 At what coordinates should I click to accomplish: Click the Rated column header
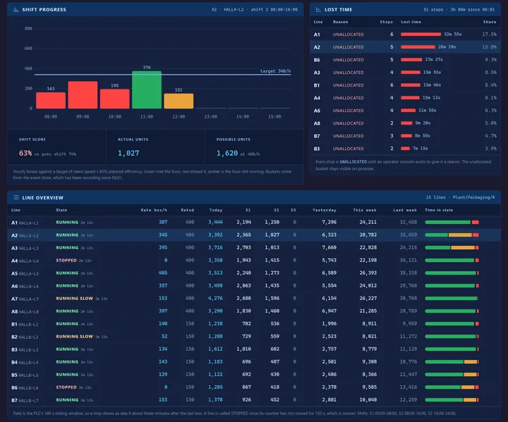(x=187, y=210)
